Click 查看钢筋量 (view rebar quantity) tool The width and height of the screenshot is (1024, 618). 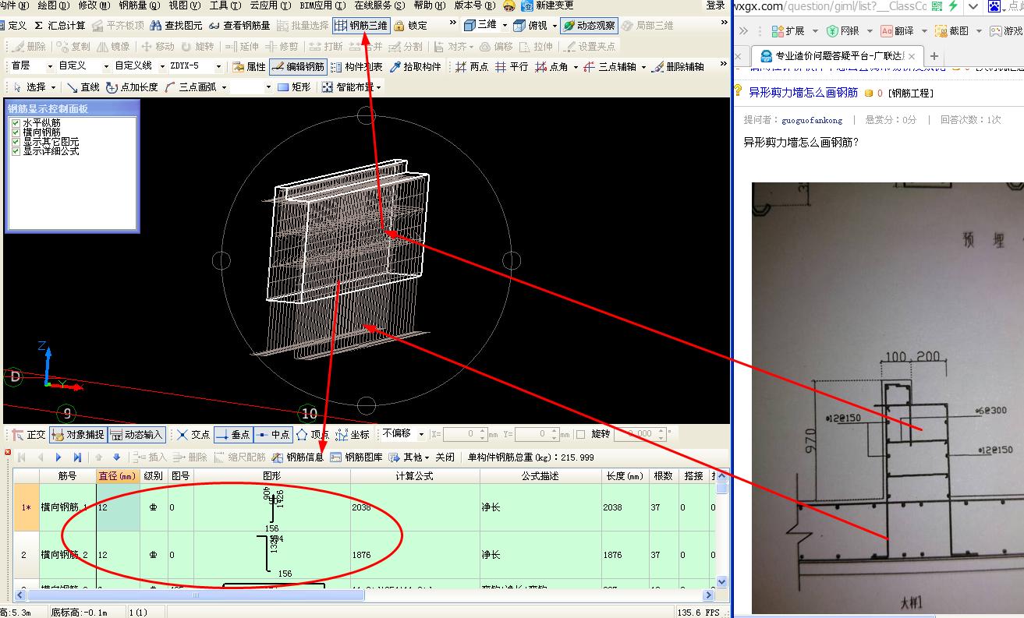click(x=239, y=25)
